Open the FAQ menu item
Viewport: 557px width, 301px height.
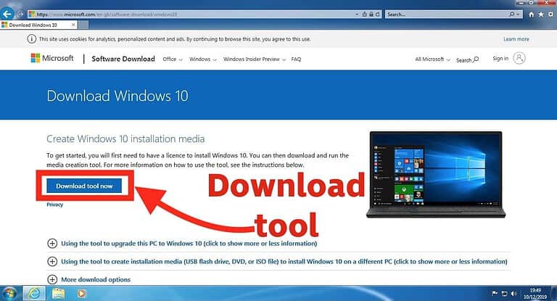point(296,59)
